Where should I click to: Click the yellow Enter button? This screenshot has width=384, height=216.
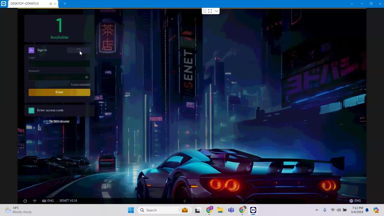point(59,92)
